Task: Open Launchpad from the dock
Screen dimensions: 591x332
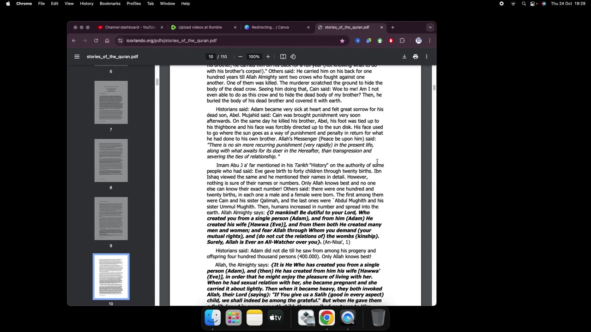Action: [x=234, y=317]
